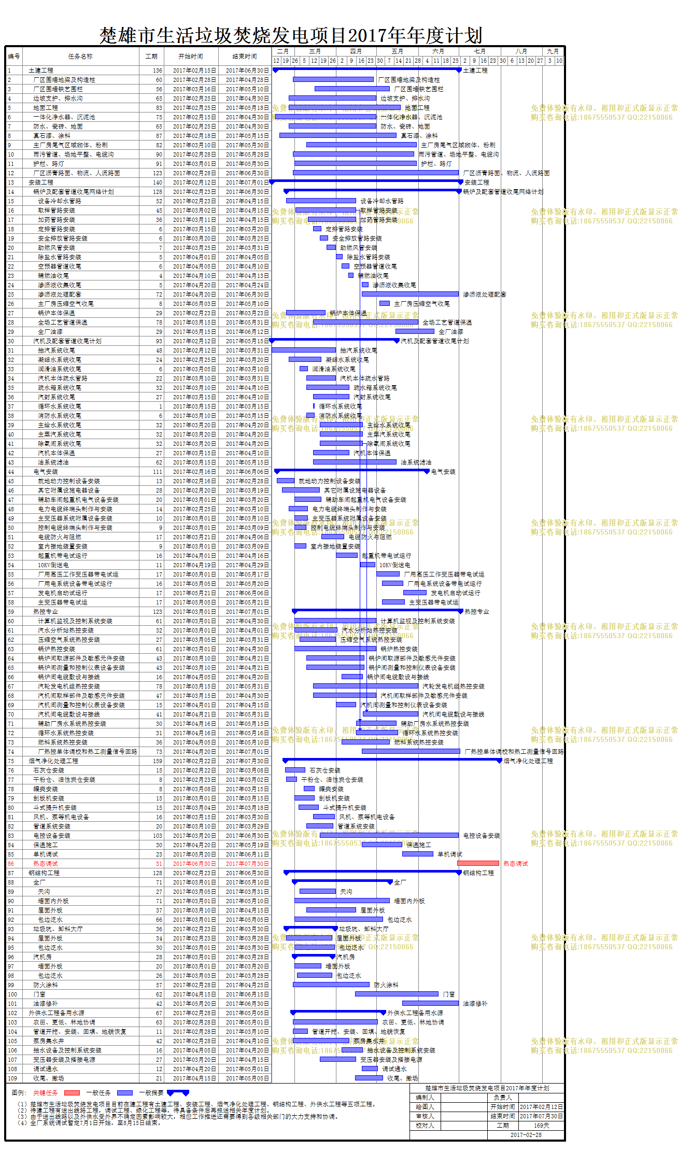Click the blue 一般任务 legend swatch
Viewport: 678px width, 1166px height.
click(x=124, y=1093)
